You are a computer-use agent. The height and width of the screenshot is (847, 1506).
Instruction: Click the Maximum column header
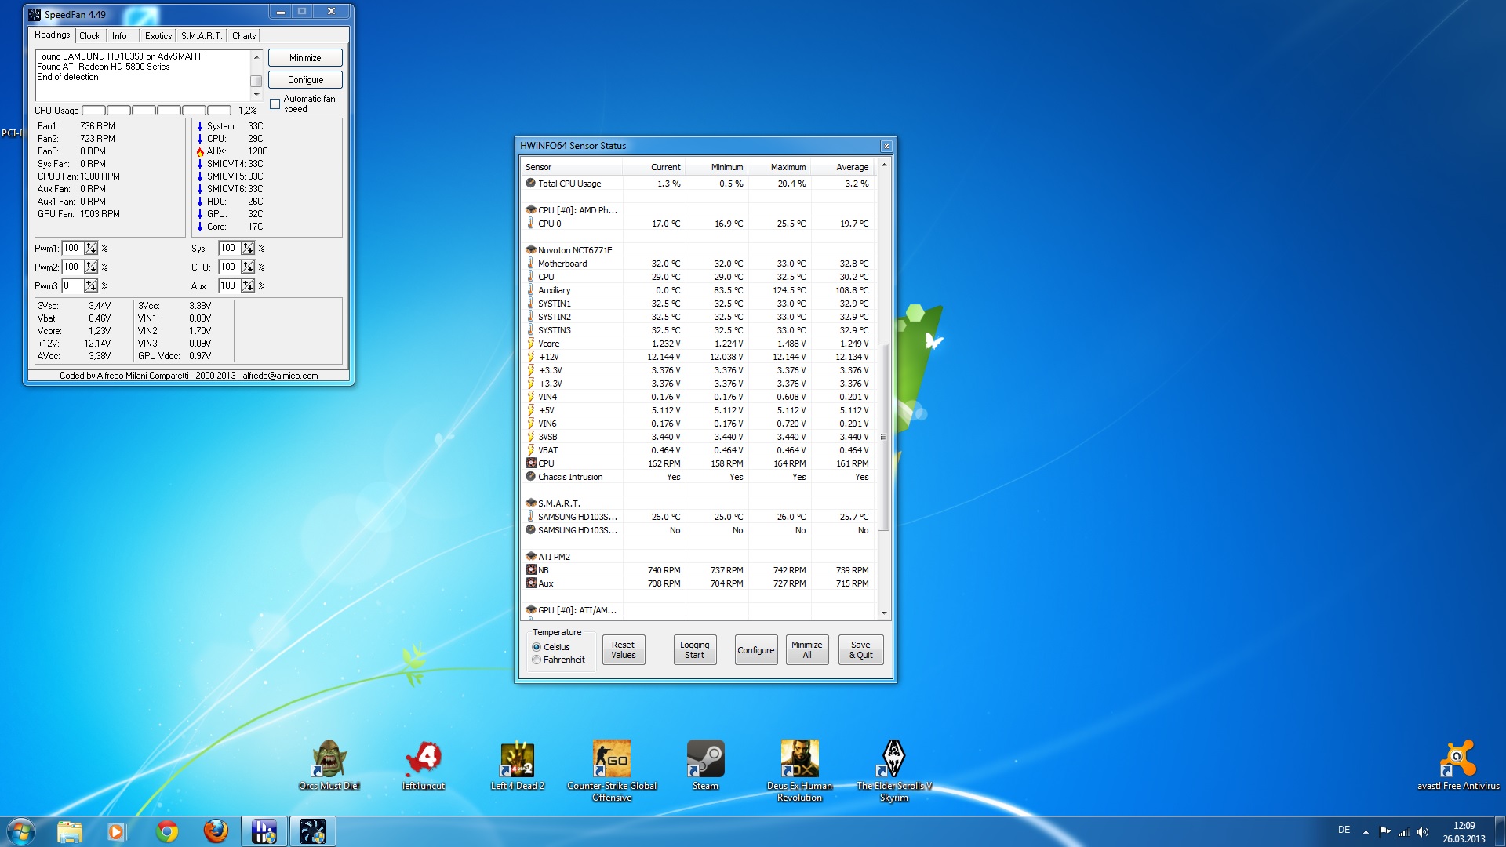coord(780,167)
